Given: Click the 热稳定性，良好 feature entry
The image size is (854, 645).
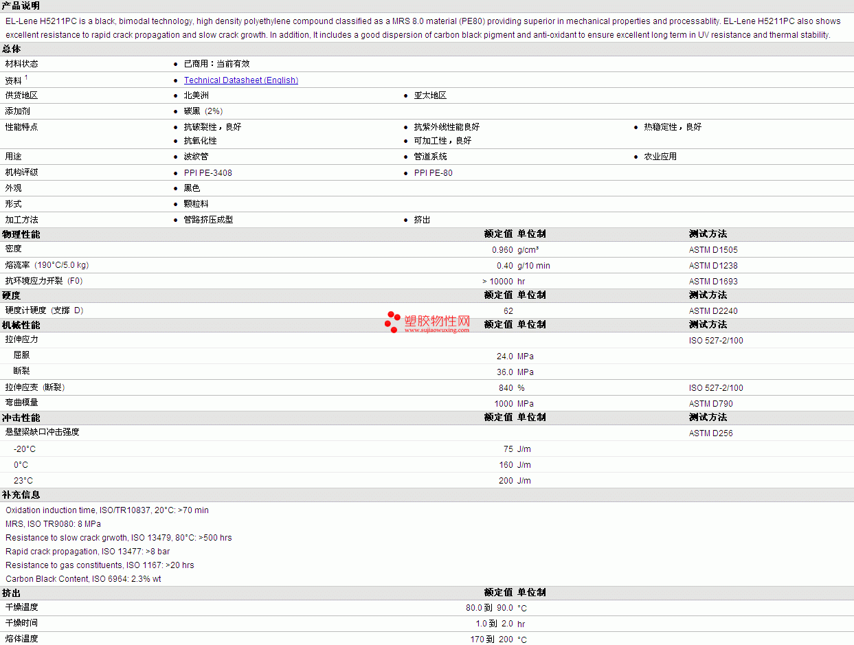Looking at the screenshot, I should pyautogui.click(x=673, y=127).
